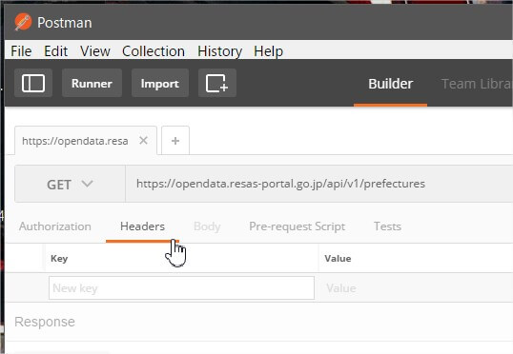
Task: Open the Edit menu
Action: pyautogui.click(x=56, y=51)
